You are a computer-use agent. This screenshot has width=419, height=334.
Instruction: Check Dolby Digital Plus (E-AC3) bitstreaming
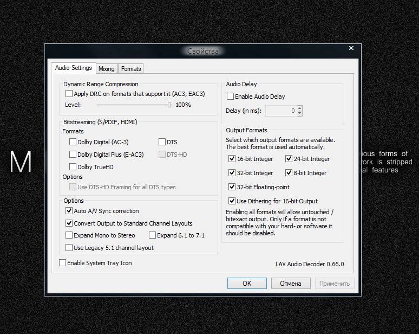[73, 155]
